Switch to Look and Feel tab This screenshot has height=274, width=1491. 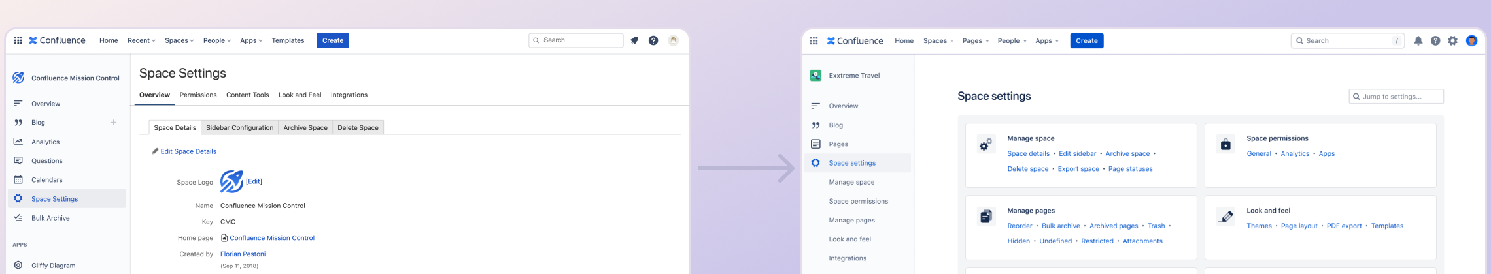click(300, 95)
